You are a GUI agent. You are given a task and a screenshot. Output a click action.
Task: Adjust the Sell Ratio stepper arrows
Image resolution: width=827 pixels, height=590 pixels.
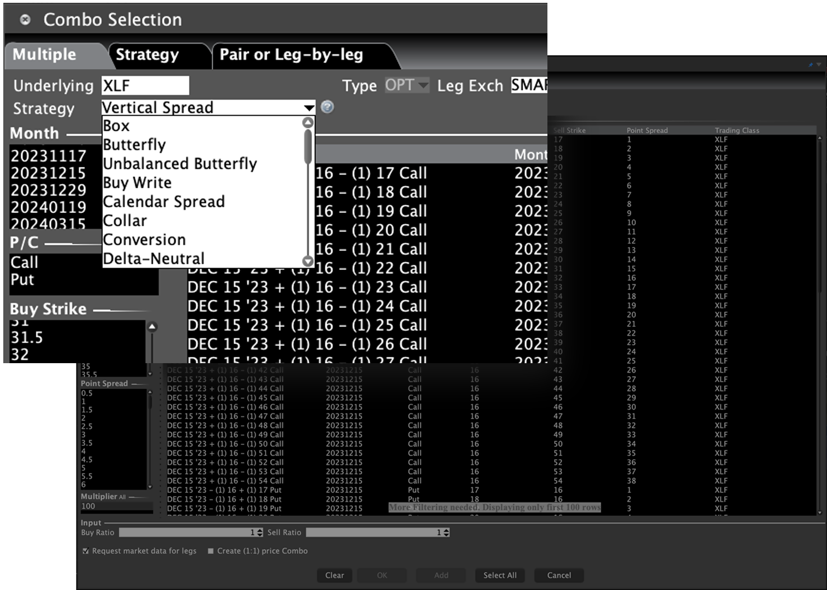coord(446,532)
